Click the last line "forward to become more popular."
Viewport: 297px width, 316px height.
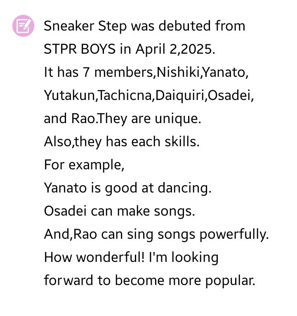point(149,281)
